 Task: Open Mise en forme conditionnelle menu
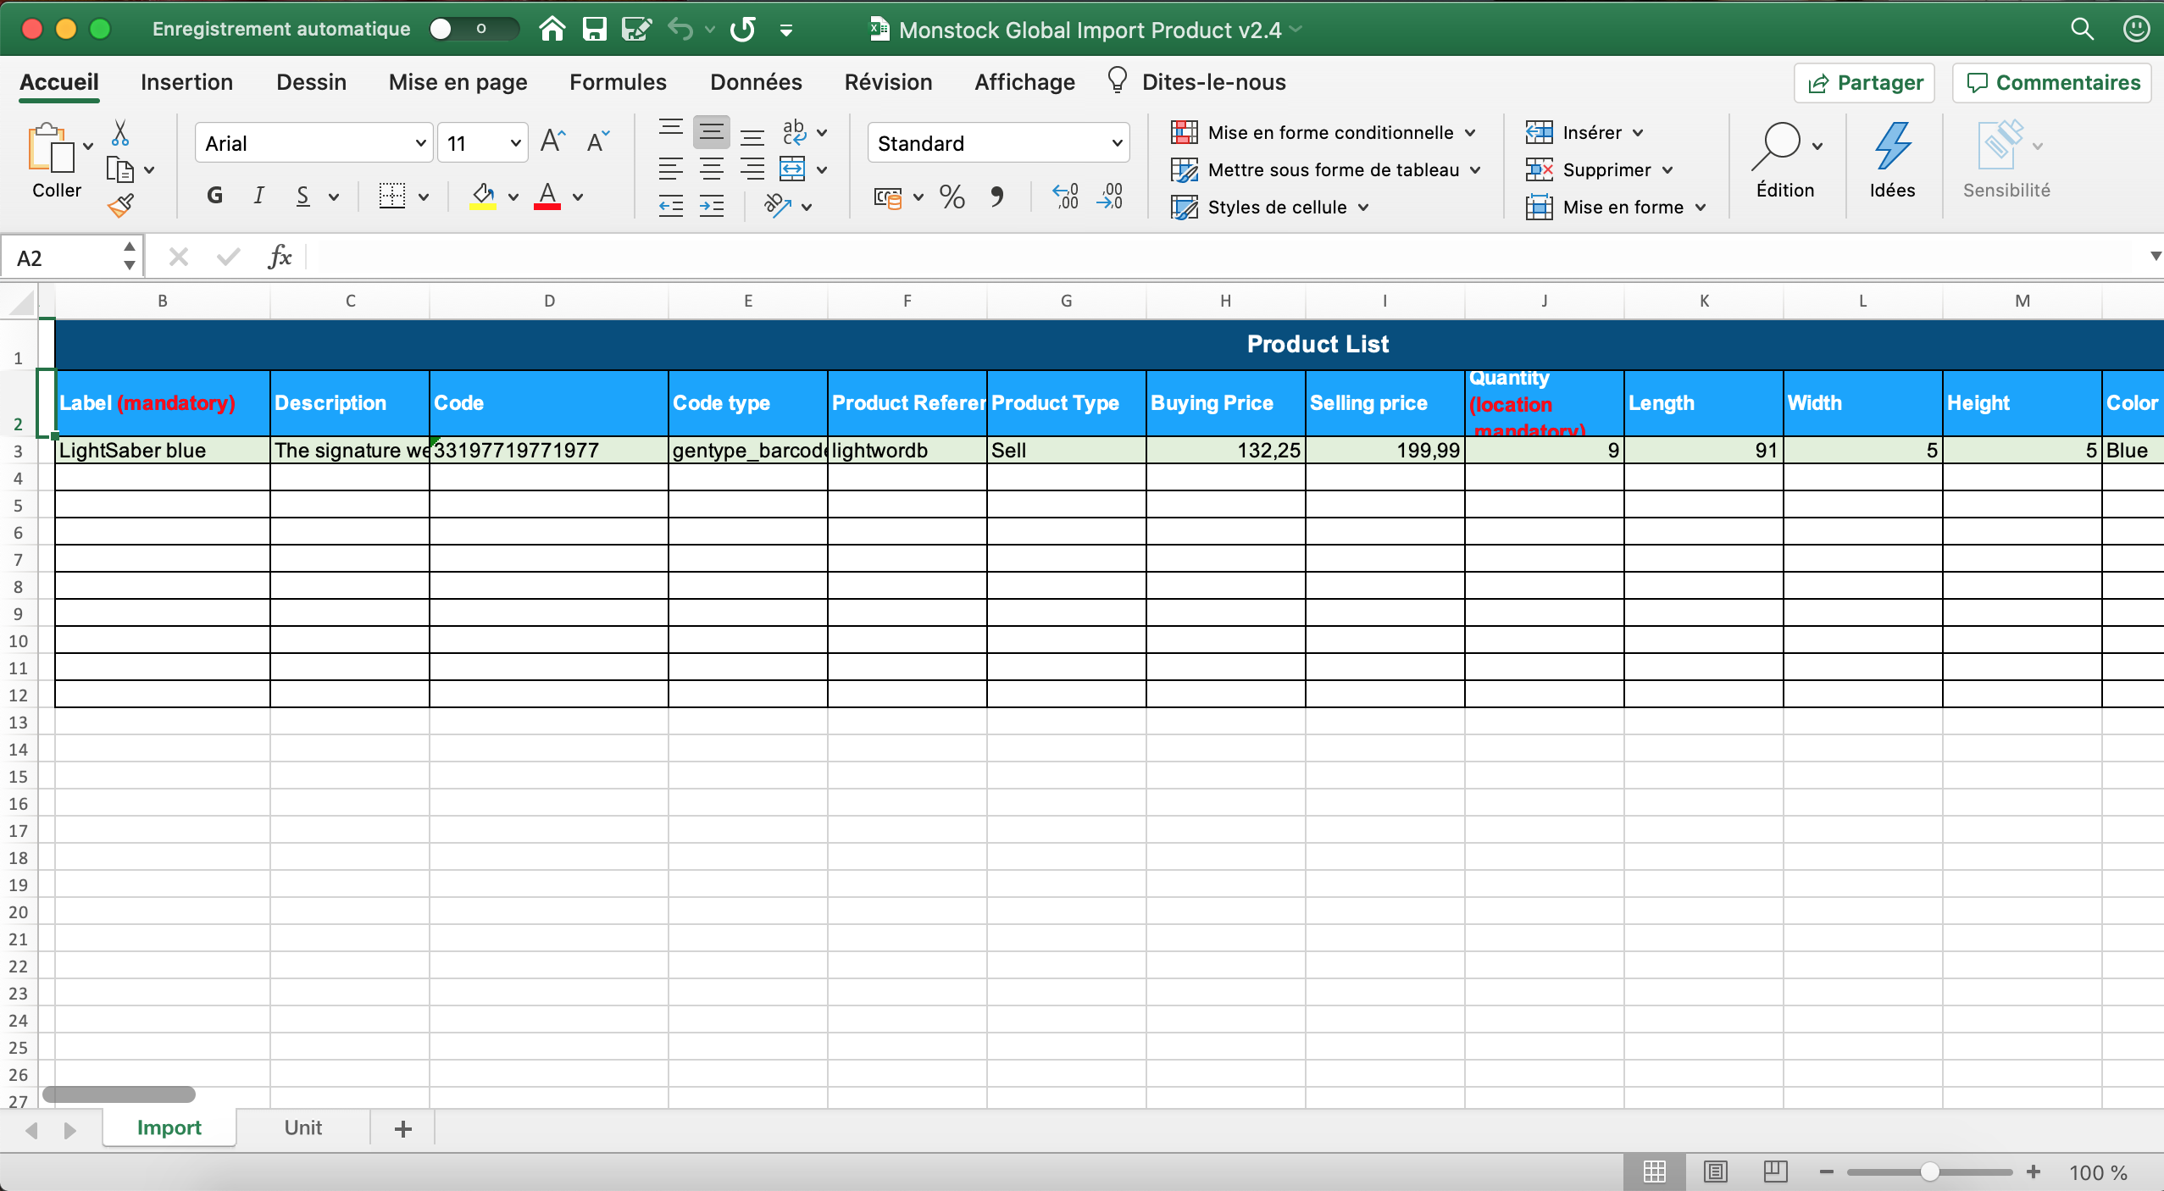(1323, 132)
